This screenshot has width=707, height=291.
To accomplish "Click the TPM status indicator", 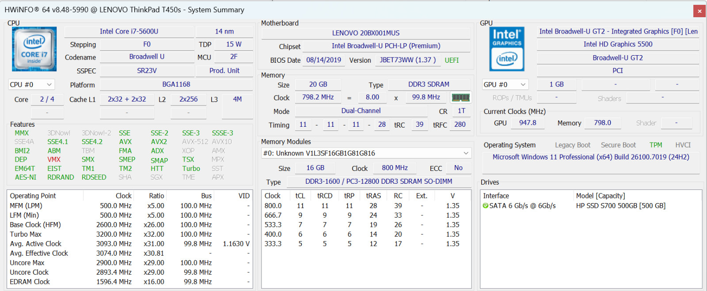I will 656,145.
